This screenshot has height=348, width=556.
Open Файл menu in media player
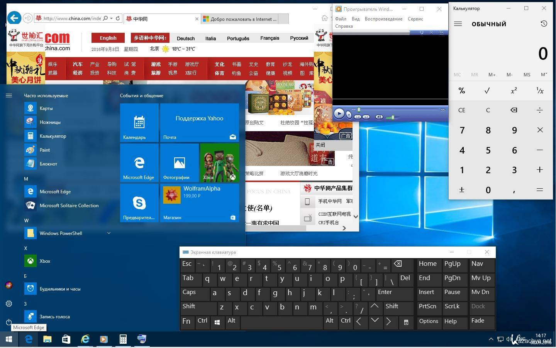click(341, 19)
